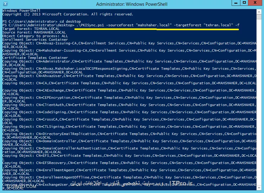Click the 'cd desktop' command line

coord(42,21)
